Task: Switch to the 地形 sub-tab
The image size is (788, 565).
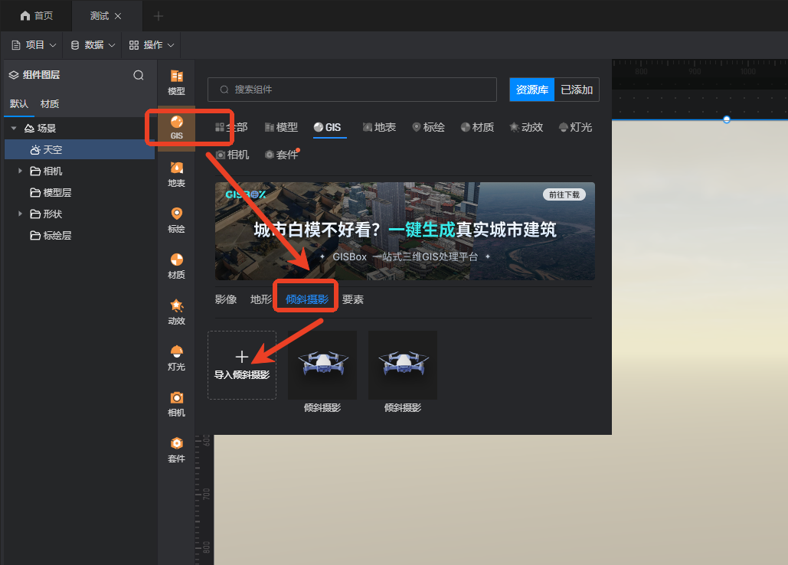Action: (261, 300)
